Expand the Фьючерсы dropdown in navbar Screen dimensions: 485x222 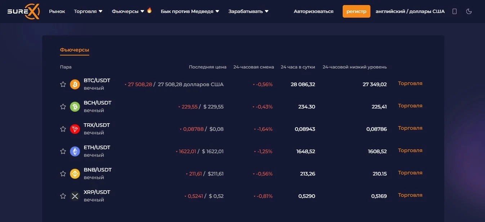[x=128, y=12]
